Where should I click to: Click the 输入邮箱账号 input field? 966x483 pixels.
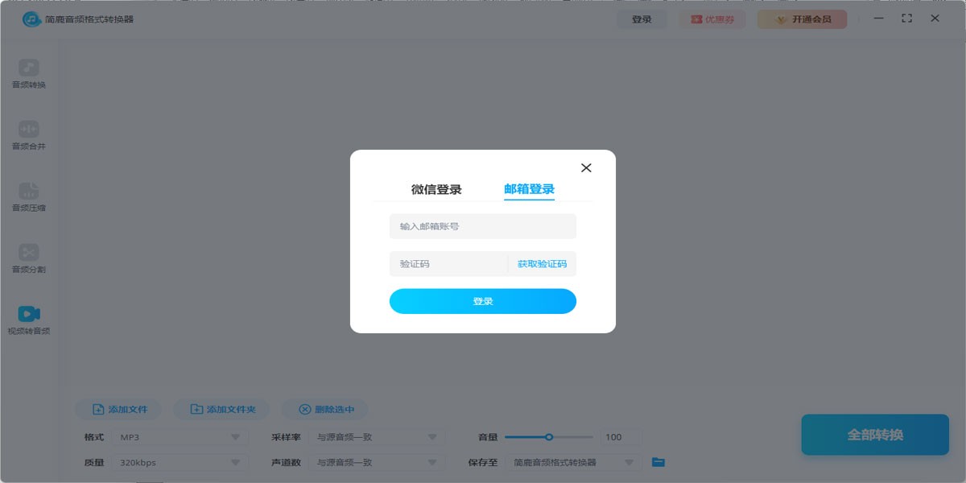point(482,226)
